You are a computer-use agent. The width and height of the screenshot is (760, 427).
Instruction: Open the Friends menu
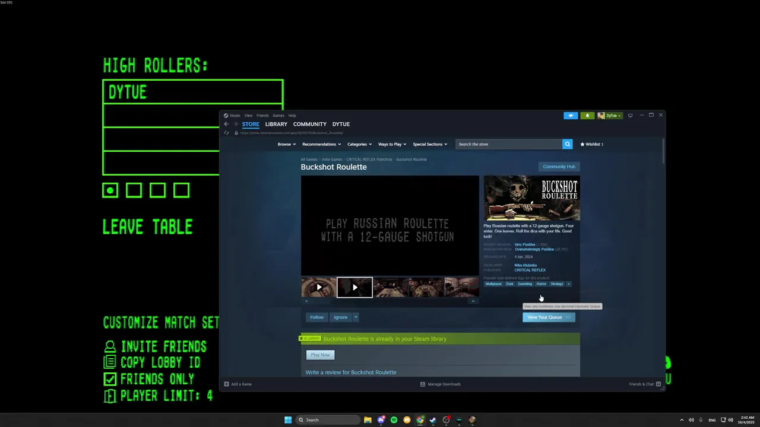pyautogui.click(x=262, y=116)
